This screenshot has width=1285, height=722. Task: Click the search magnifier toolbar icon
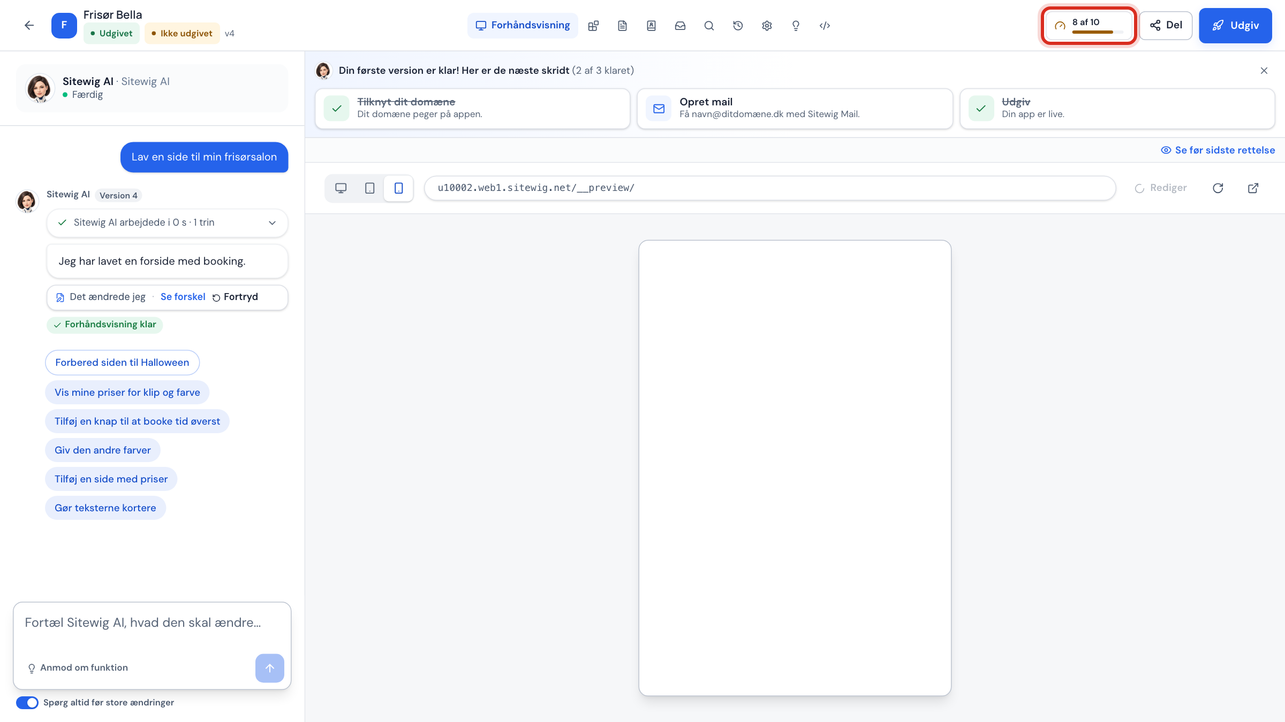click(x=709, y=26)
